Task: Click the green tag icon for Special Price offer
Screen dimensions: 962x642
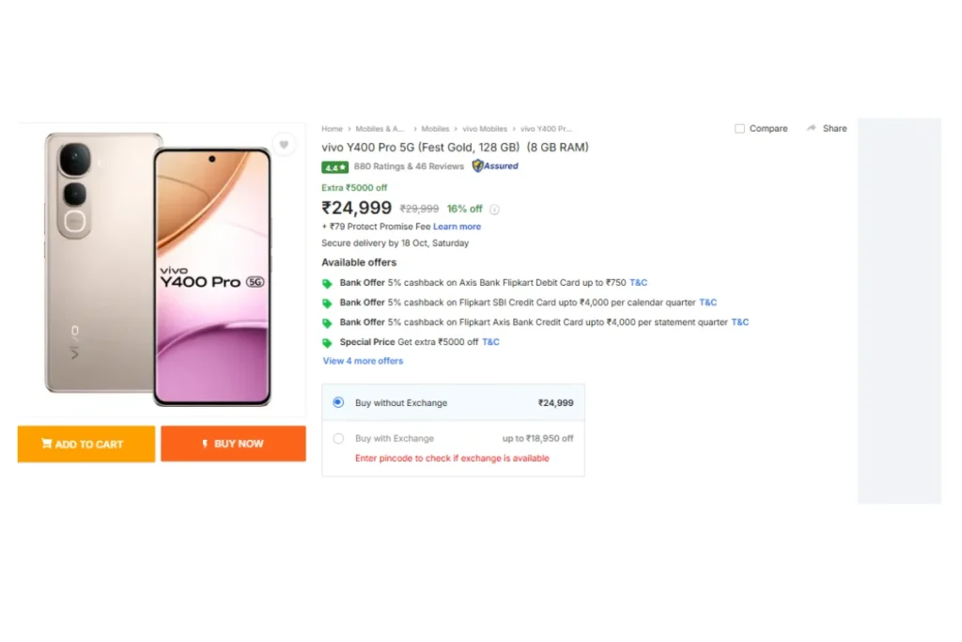Action: click(x=327, y=343)
